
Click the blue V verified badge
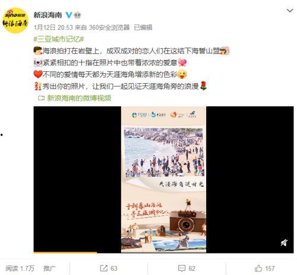click(69, 15)
